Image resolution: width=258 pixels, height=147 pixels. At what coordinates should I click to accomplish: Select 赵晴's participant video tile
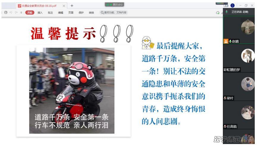pyautogui.click(x=239, y=30)
